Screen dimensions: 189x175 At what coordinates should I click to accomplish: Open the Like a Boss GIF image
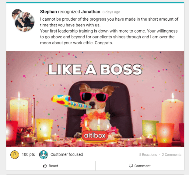pyautogui.click(x=95, y=99)
